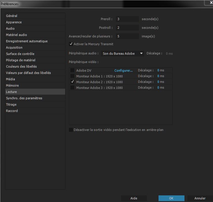Toggle the Activer la Mercury Transmit checkbox
Screen dimensions: 213x202
tap(71, 44)
